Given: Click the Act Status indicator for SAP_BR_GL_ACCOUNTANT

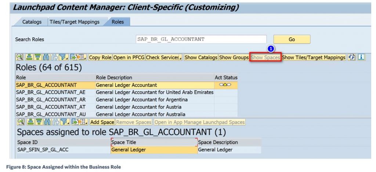Looking at the screenshot, I should 225,85.
